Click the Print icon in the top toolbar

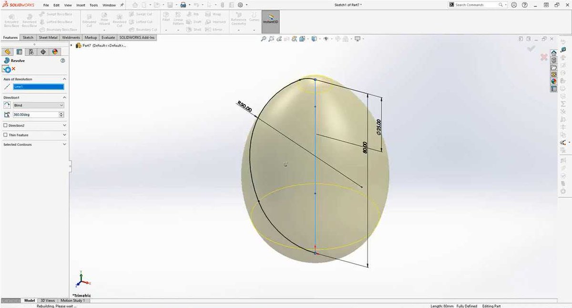tap(183, 5)
